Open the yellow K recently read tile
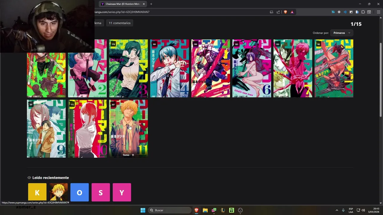 pyautogui.click(x=37, y=192)
